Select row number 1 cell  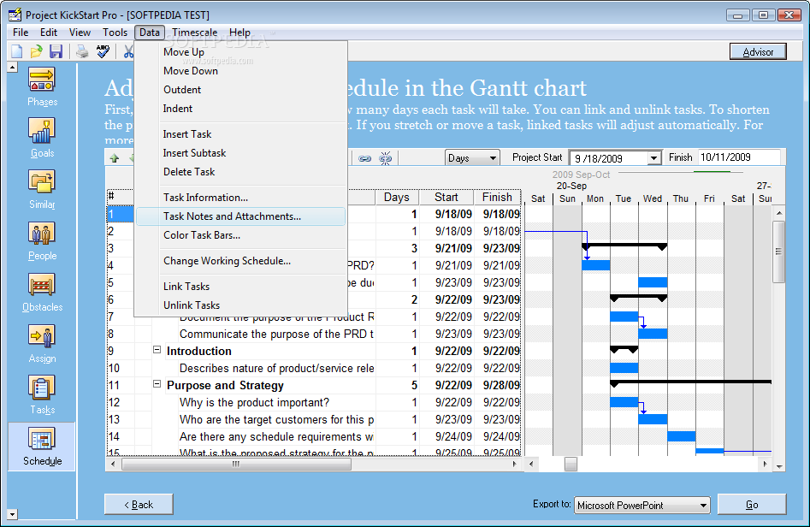121,214
